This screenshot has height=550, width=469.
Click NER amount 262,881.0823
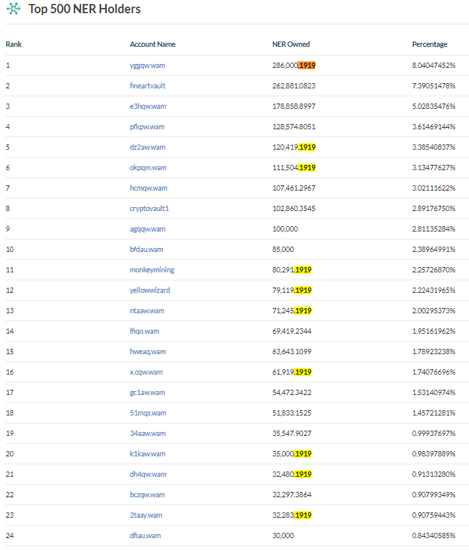(x=294, y=86)
